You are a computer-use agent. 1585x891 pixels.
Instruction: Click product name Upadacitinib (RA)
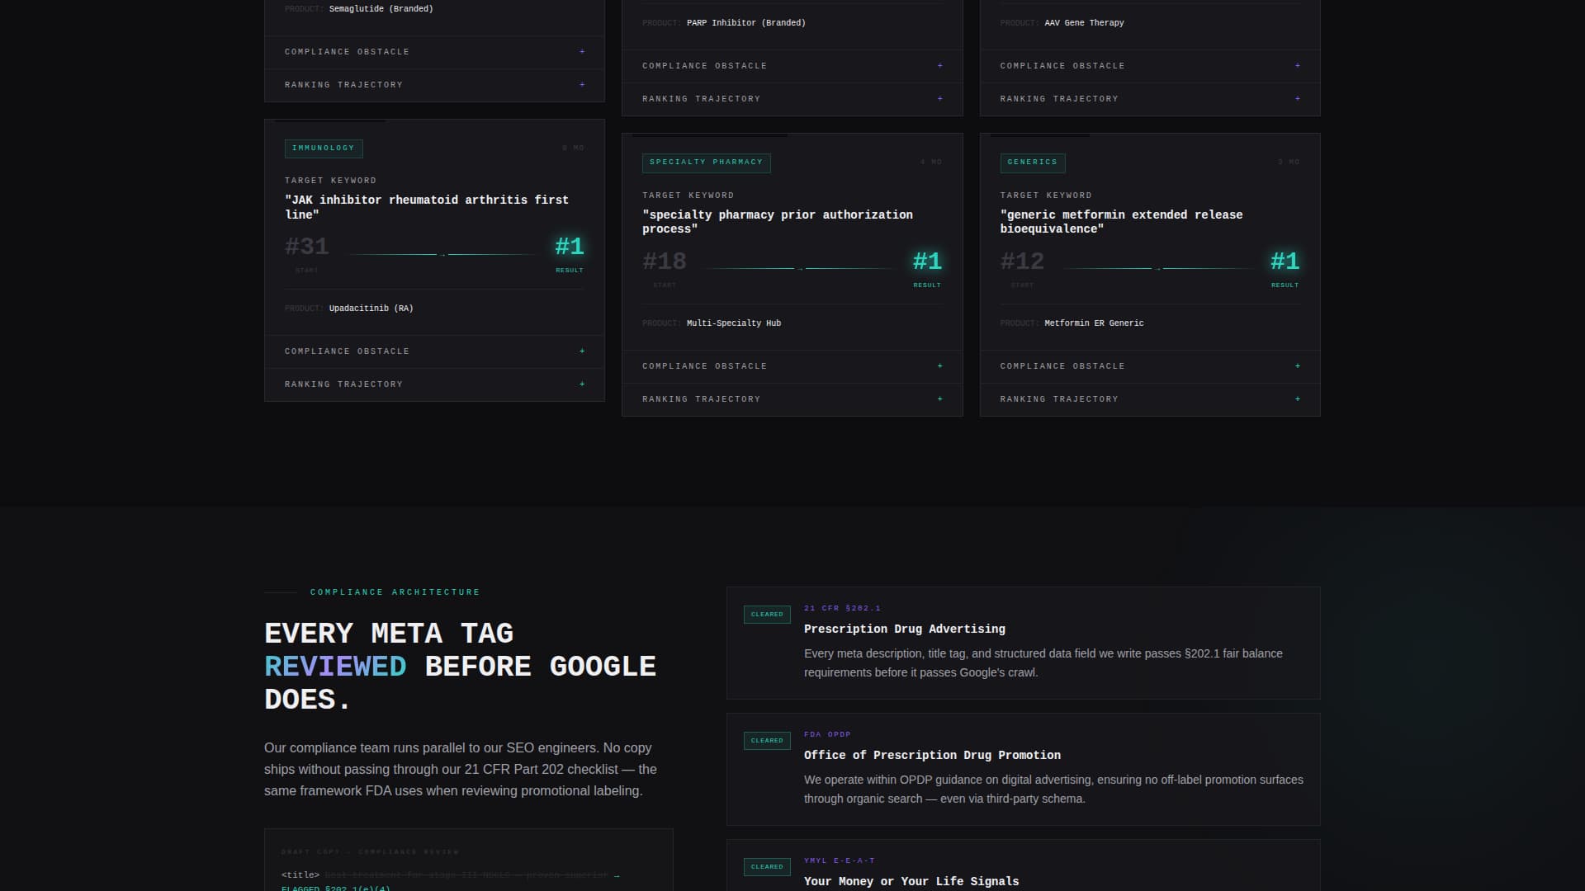[371, 309]
